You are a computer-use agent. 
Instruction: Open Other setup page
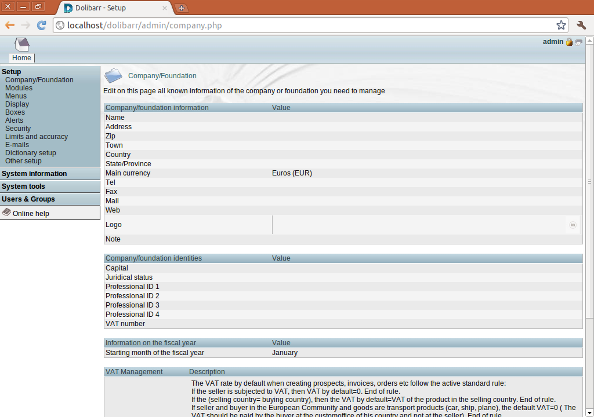(x=23, y=161)
